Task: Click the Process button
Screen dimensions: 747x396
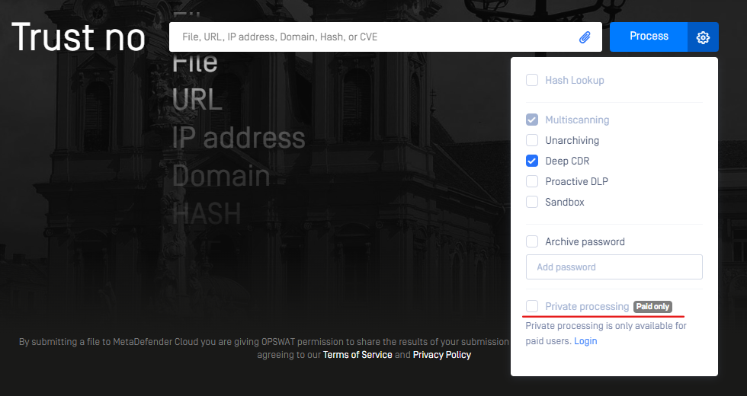Action: (x=649, y=37)
